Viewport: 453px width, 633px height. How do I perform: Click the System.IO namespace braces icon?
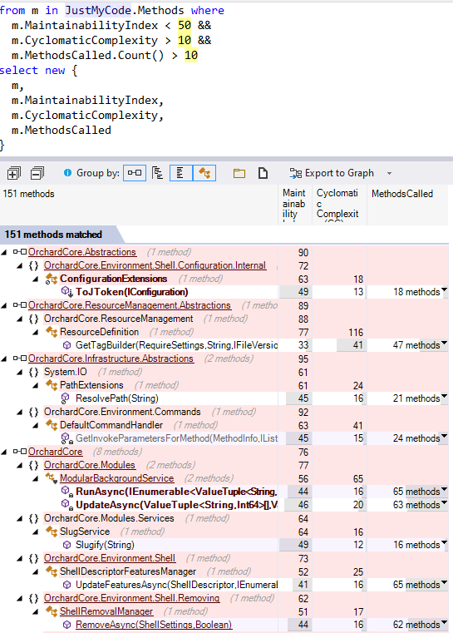pyautogui.click(x=34, y=372)
